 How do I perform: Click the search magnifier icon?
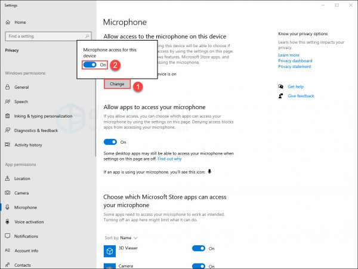point(88,36)
